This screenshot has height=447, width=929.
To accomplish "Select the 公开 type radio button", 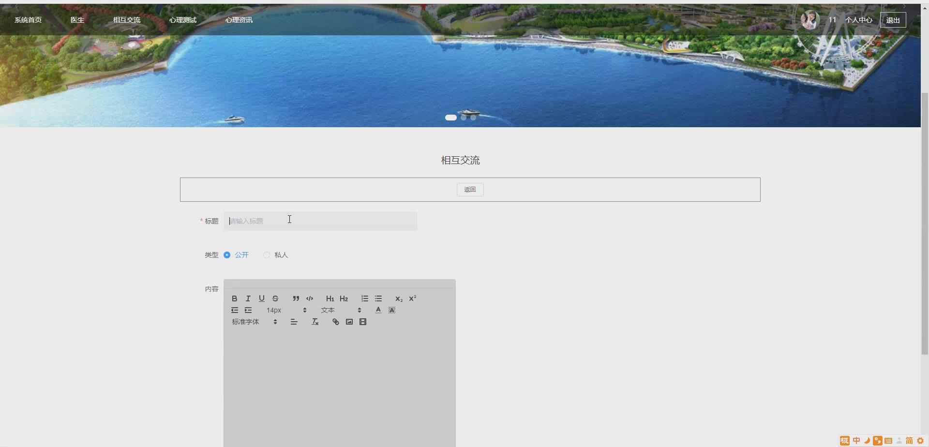I will click(x=227, y=254).
